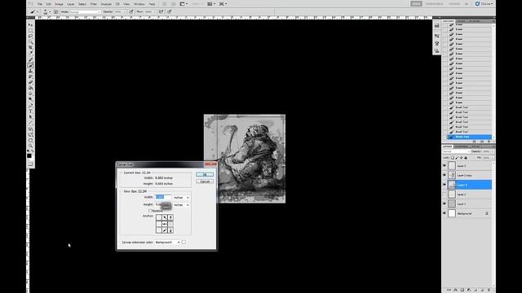Screen dimensions: 522x293
Task: Open the Filter menu
Action: [x=94, y=4]
